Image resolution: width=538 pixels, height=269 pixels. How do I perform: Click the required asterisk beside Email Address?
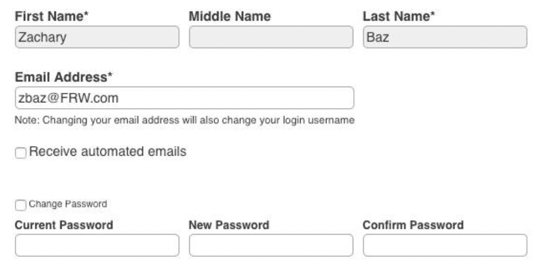click(x=110, y=76)
